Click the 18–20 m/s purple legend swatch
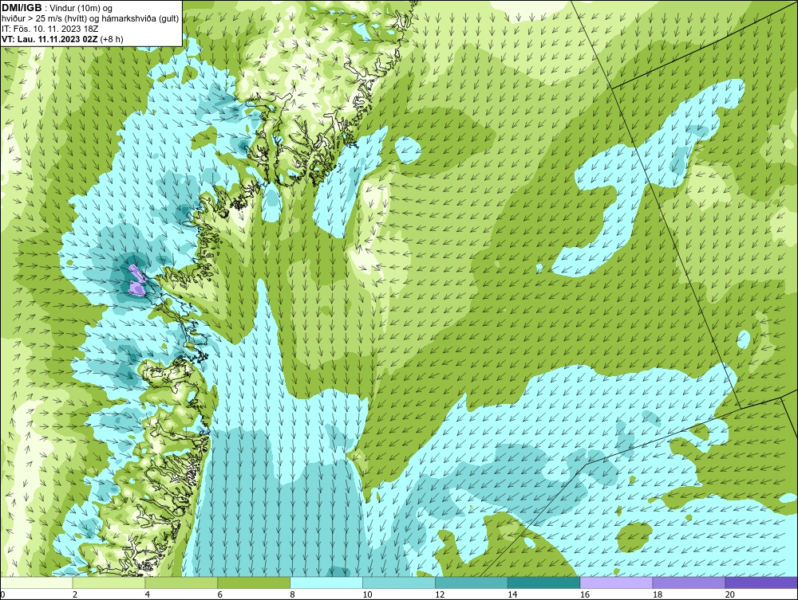The width and height of the screenshot is (798, 600). [x=689, y=582]
